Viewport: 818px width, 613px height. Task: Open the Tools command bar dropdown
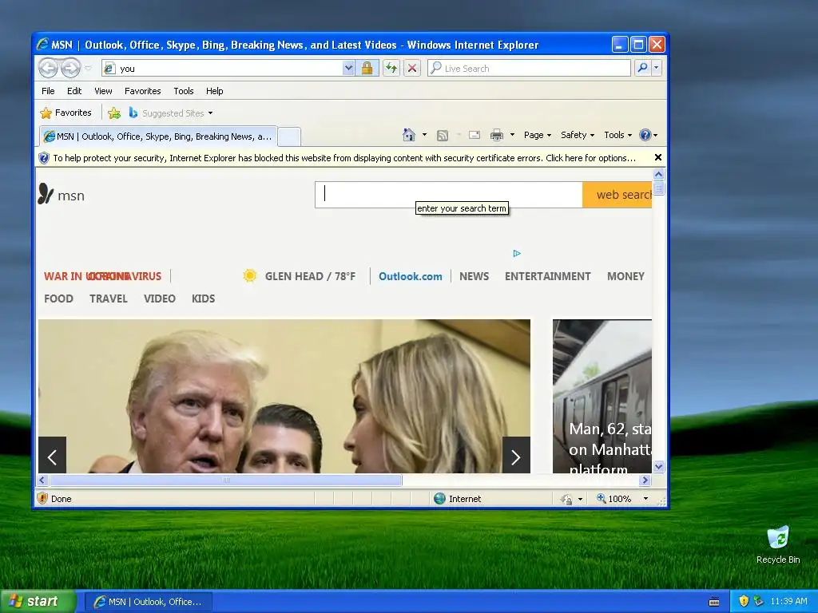tap(617, 135)
